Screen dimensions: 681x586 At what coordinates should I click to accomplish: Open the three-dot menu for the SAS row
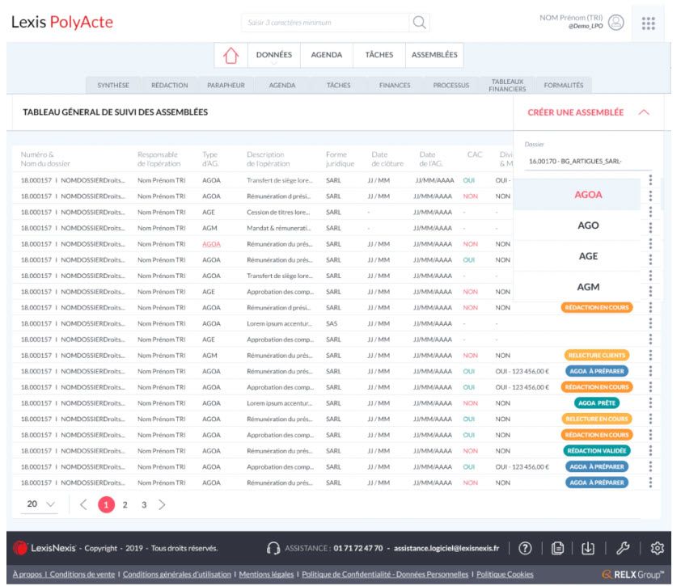click(x=650, y=323)
